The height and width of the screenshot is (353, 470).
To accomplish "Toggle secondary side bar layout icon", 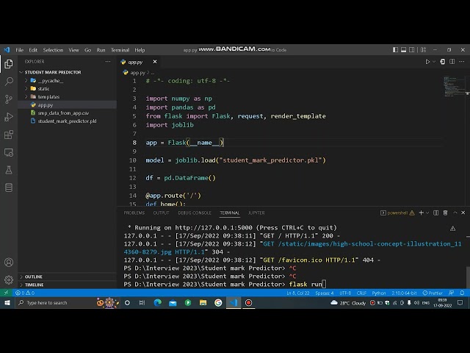I will [412, 50].
